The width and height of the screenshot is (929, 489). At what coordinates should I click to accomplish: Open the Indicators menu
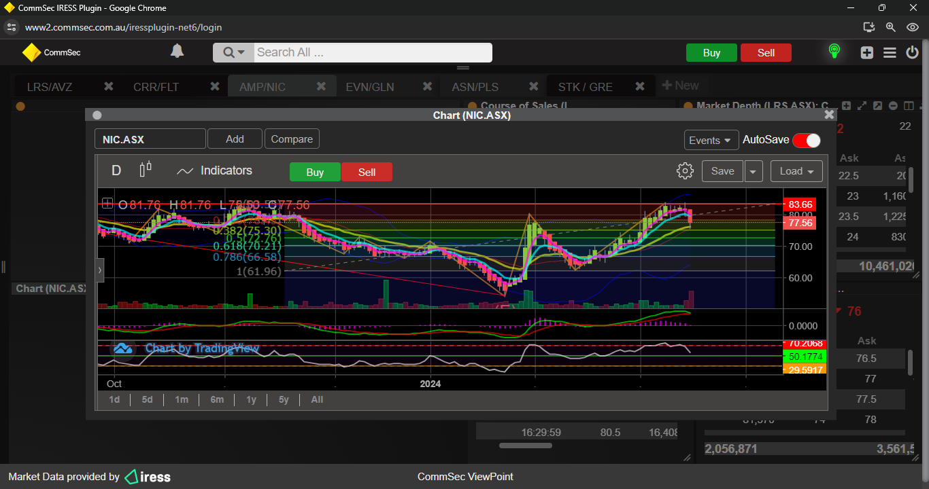click(x=214, y=170)
